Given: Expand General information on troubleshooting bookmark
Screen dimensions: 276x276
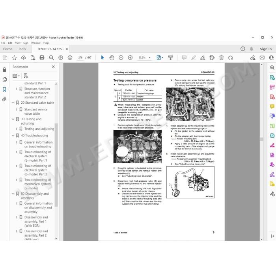Looking at the screenshot, I should pos(17,142).
